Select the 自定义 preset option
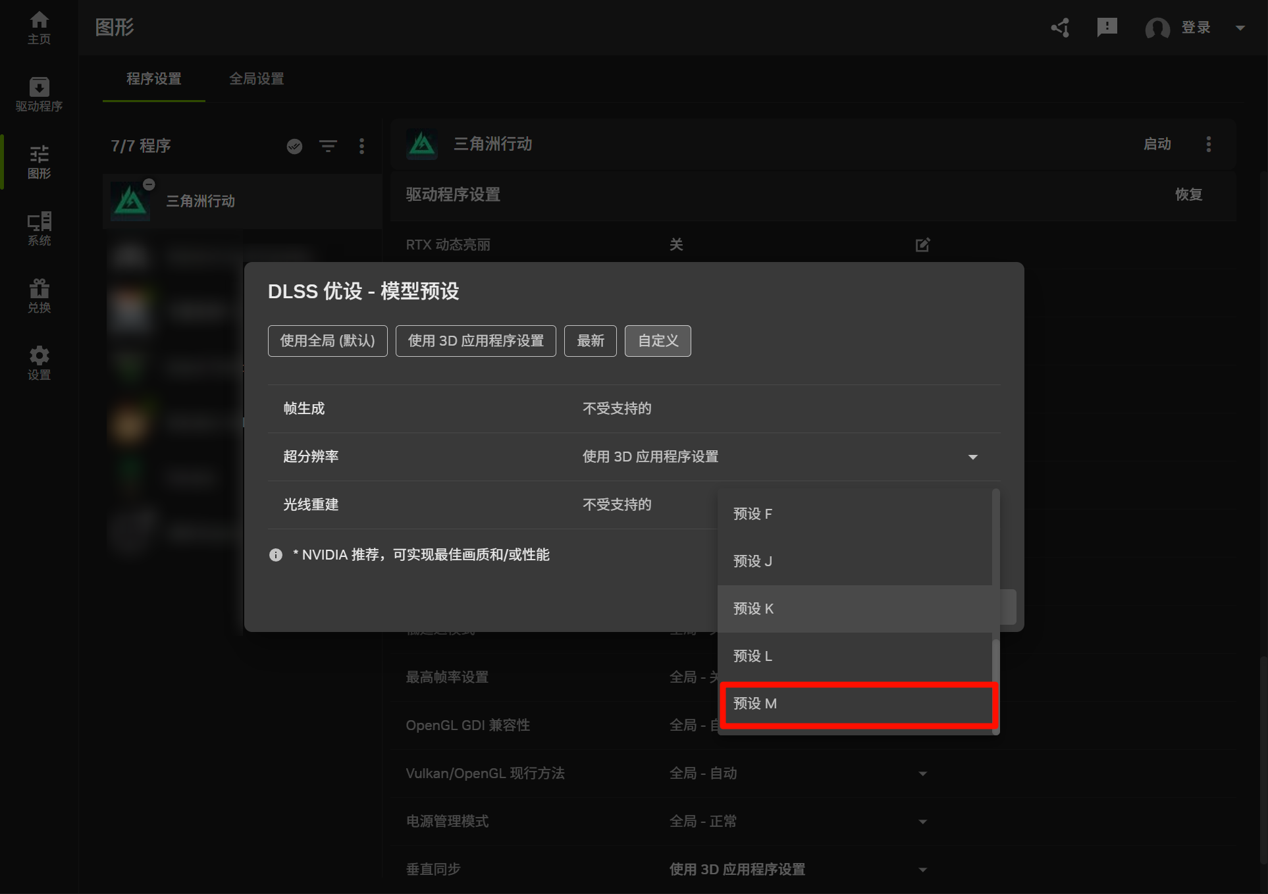 click(657, 341)
